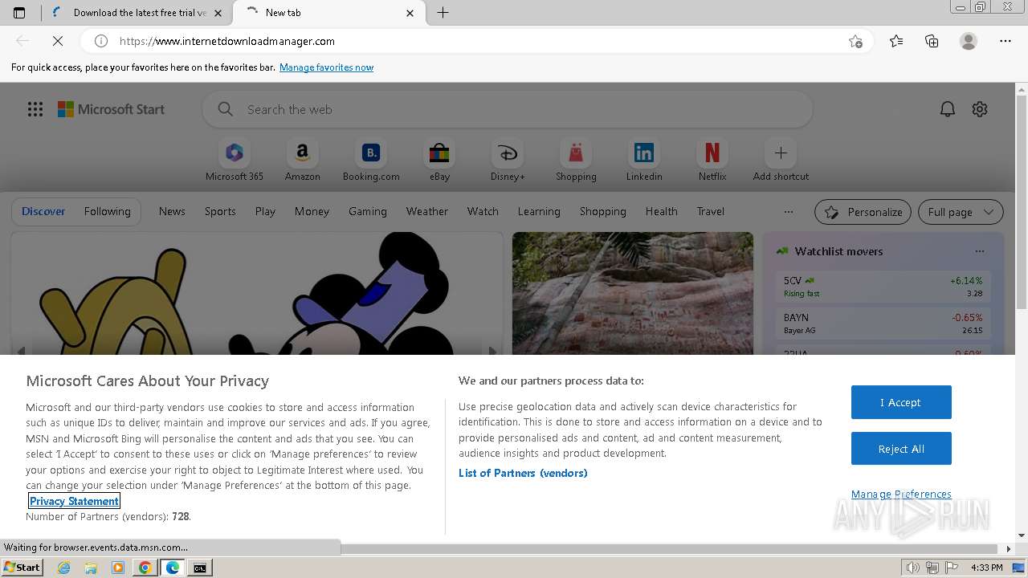Click the Reject All button
The height and width of the screenshot is (578, 1028).
tap(901, 449)
